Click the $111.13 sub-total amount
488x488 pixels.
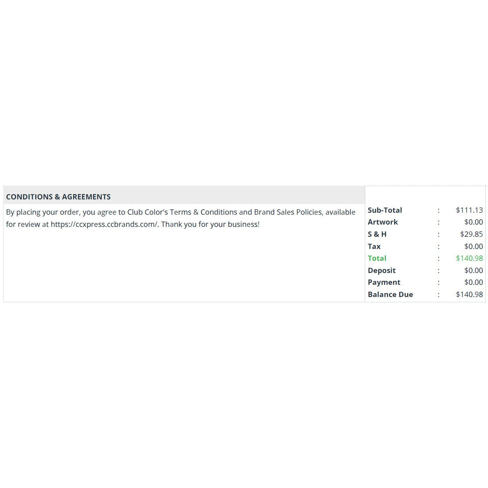coord(469,210)
